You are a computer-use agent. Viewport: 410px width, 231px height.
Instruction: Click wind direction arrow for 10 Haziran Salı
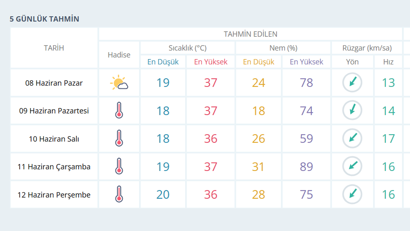click(x=352, y=139)
